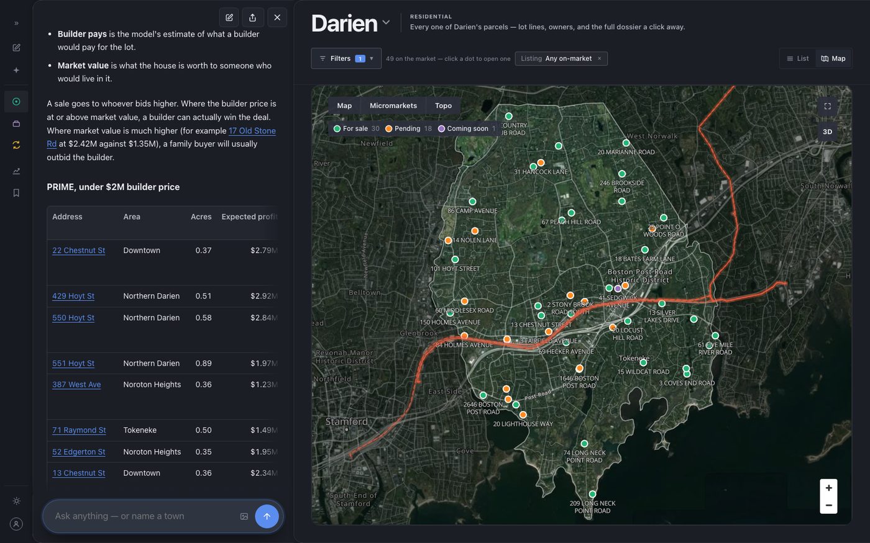The width and height of the screenshot is (870, 543).
Task: Click the new chat edit icon in chat header
Action: [229, 17]
